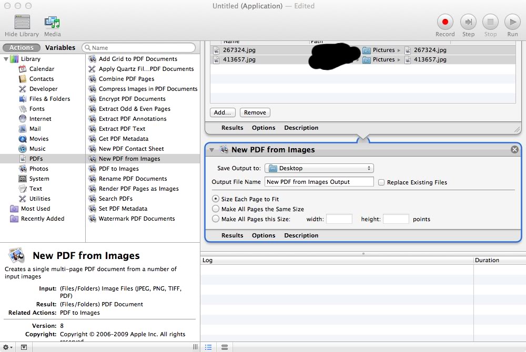Click the Stop workflow button
526x352 pixels.
pyautogui.click(x=490, y=22)
